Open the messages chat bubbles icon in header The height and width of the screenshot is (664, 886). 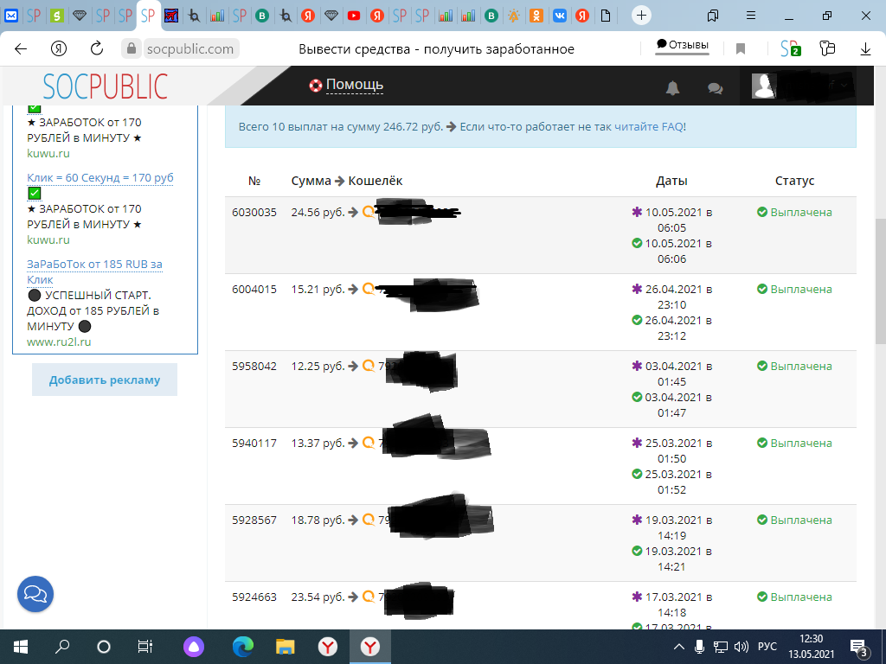coord(715,87)
